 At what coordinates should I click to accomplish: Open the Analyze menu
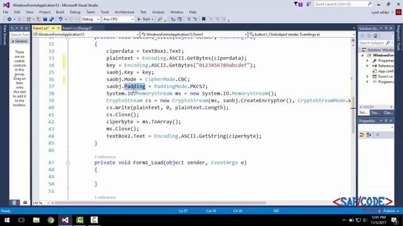click(x=158, y=12)
